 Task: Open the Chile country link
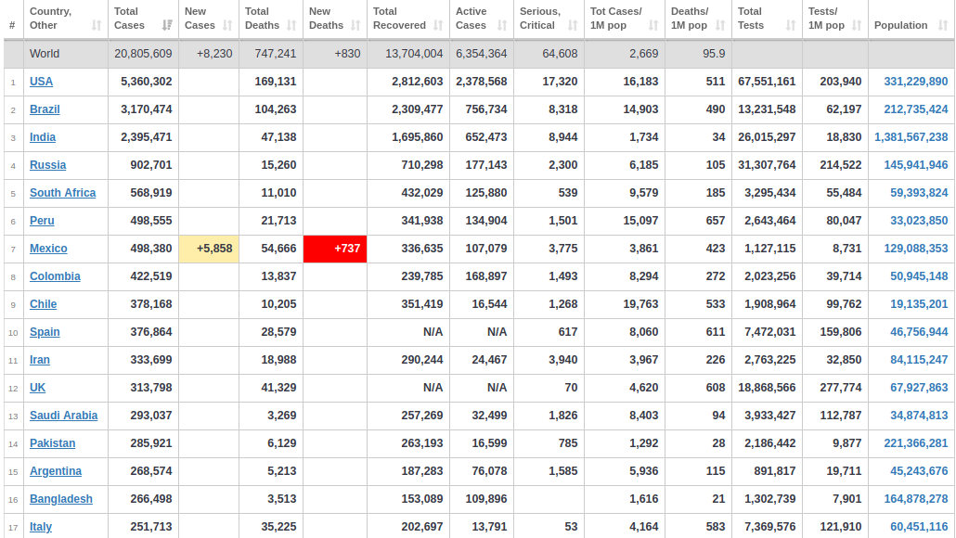pos(44,304)
